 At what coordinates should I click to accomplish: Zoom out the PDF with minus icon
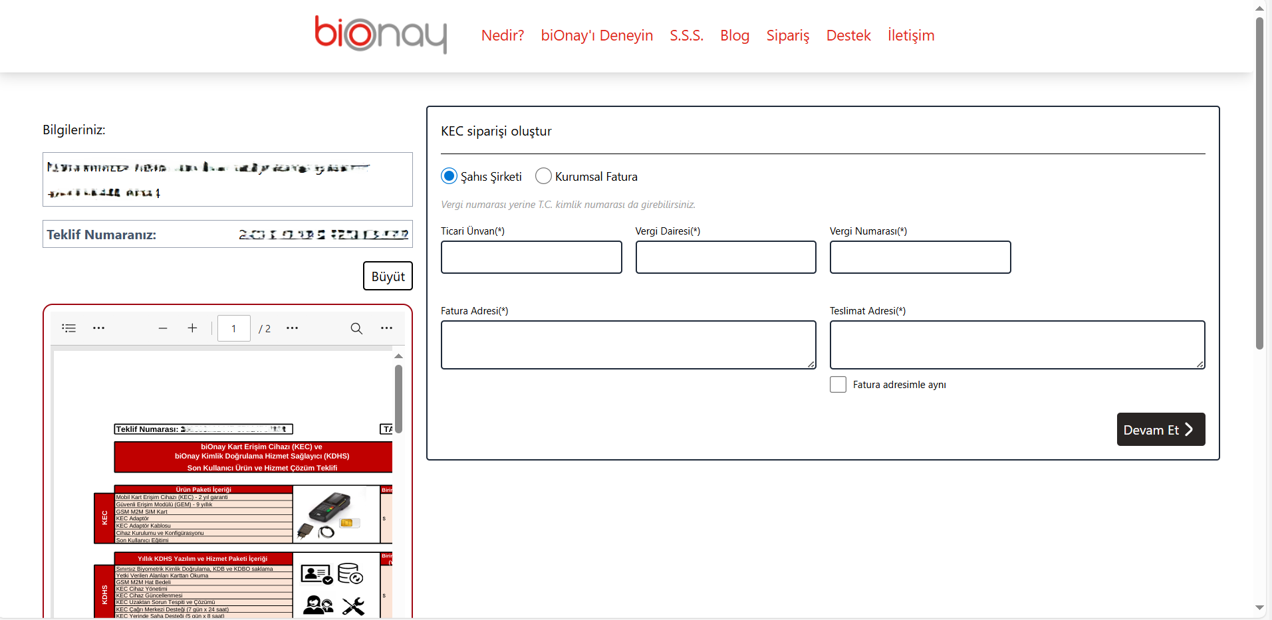coord(163,328)
